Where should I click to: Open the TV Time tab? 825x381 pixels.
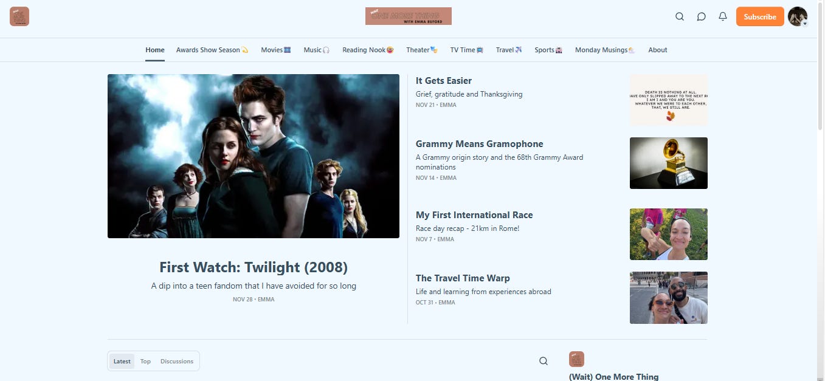click(467, 50)
